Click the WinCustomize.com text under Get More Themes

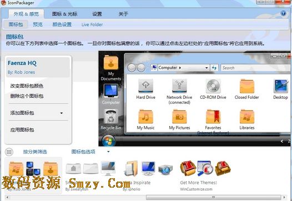196,189
